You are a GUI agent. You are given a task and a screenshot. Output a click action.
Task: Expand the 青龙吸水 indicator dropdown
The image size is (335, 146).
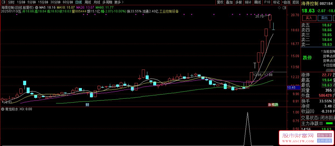point(3,109)
